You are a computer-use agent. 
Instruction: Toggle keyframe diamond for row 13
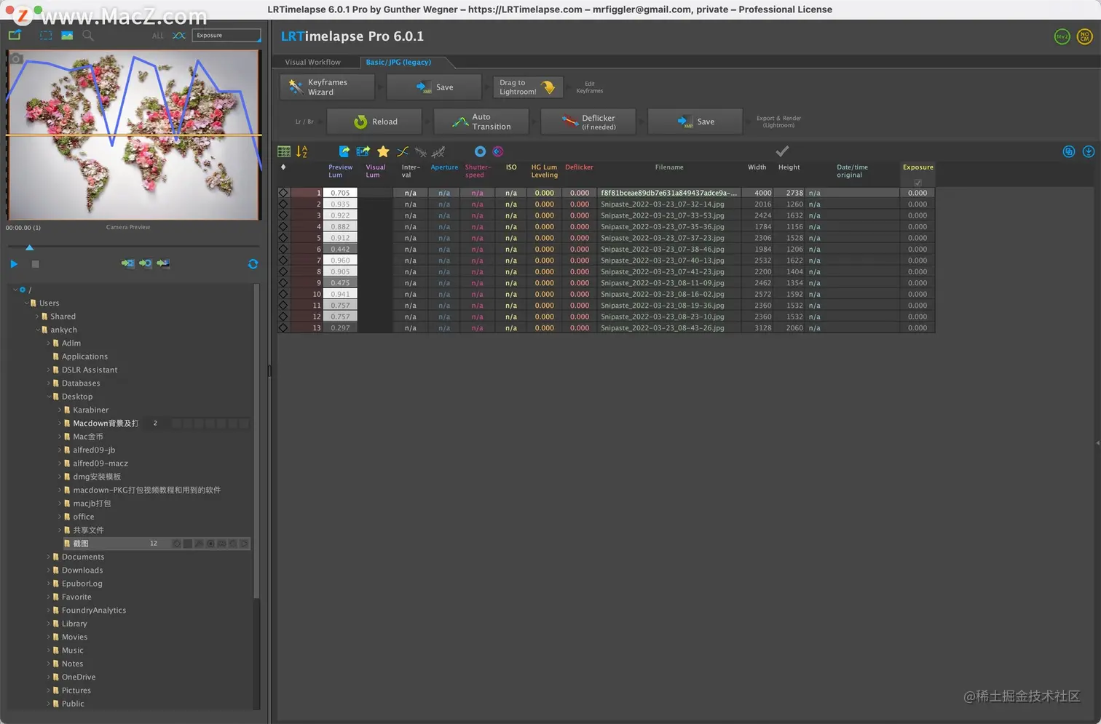click(x=283, y=328)
